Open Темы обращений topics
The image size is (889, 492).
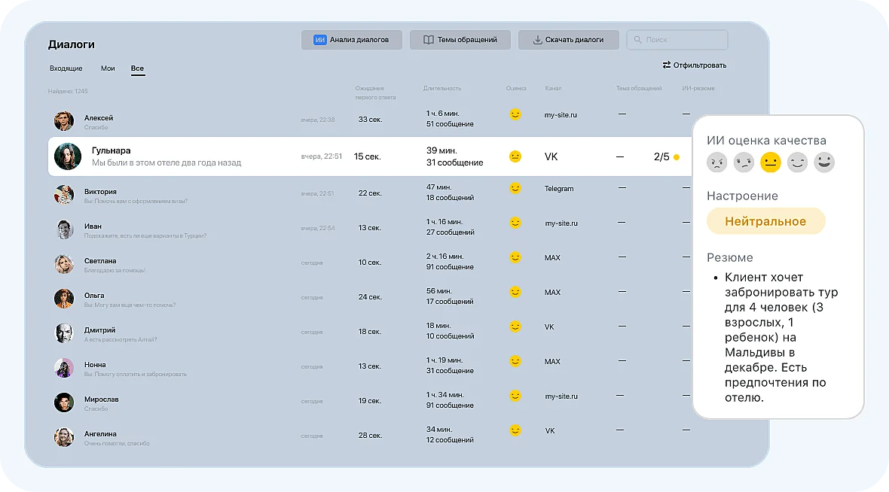click(x=460, y=40)
